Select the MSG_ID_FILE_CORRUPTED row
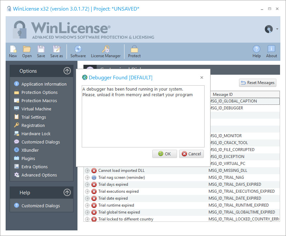This screenshot has width=286, height=236. pos(245,149)
